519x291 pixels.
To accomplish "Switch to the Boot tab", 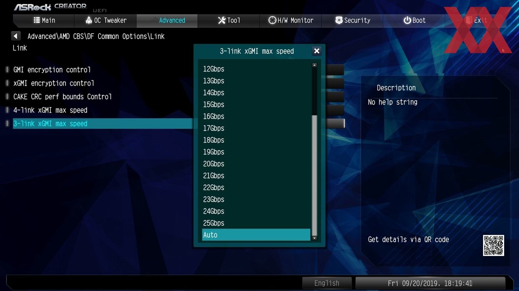I will coord(414,21).
